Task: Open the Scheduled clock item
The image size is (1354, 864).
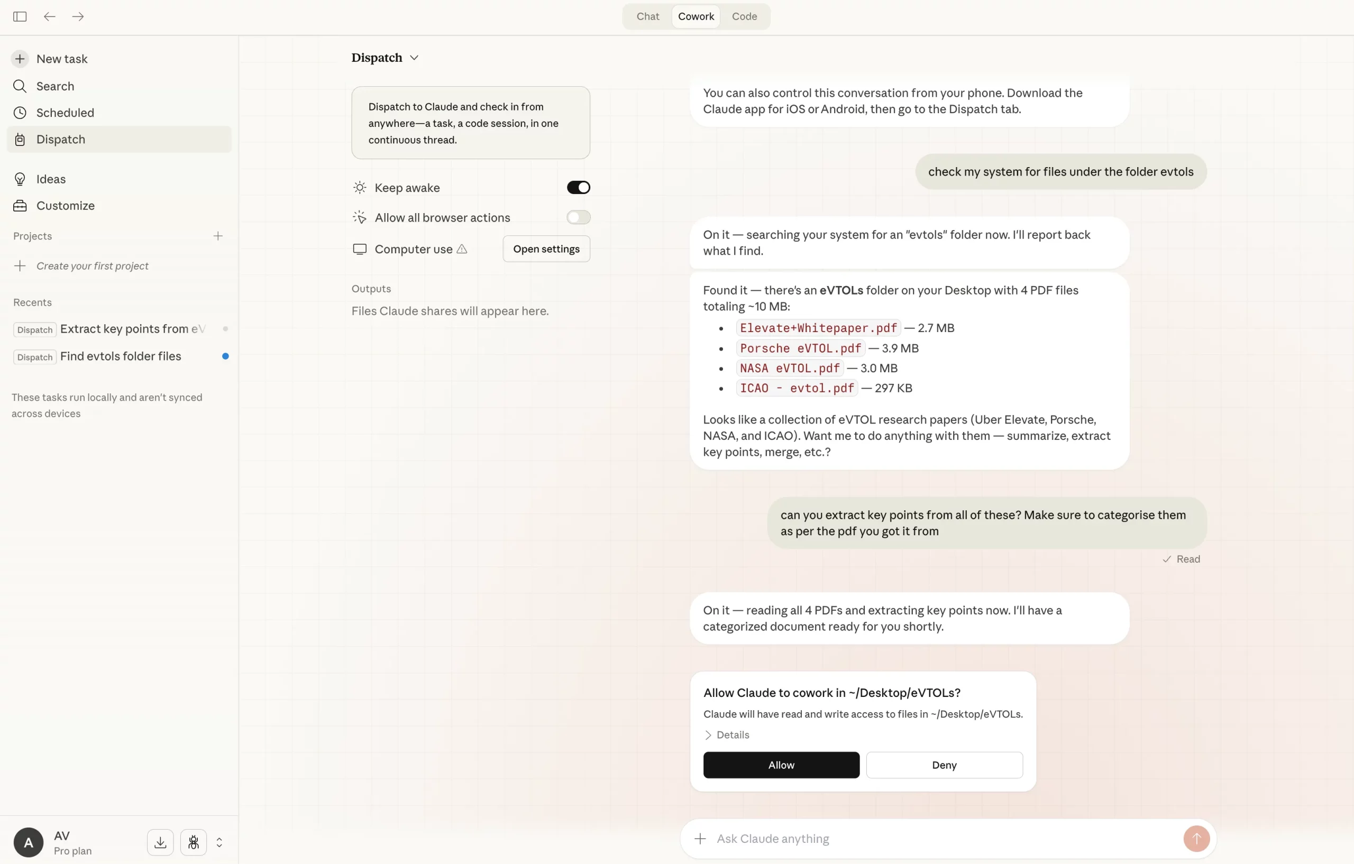Action: [x=65, y=113]
